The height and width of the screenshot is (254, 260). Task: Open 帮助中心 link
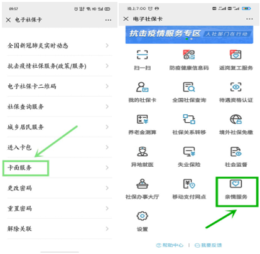click(170, 245)
